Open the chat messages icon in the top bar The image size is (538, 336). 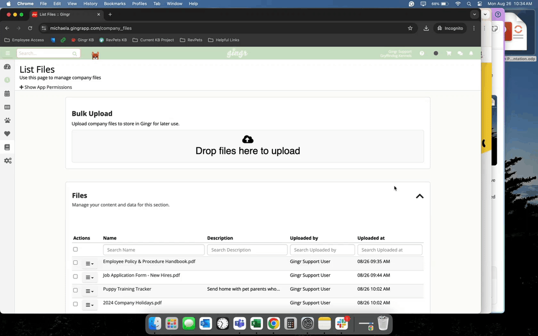pos(460,53)
